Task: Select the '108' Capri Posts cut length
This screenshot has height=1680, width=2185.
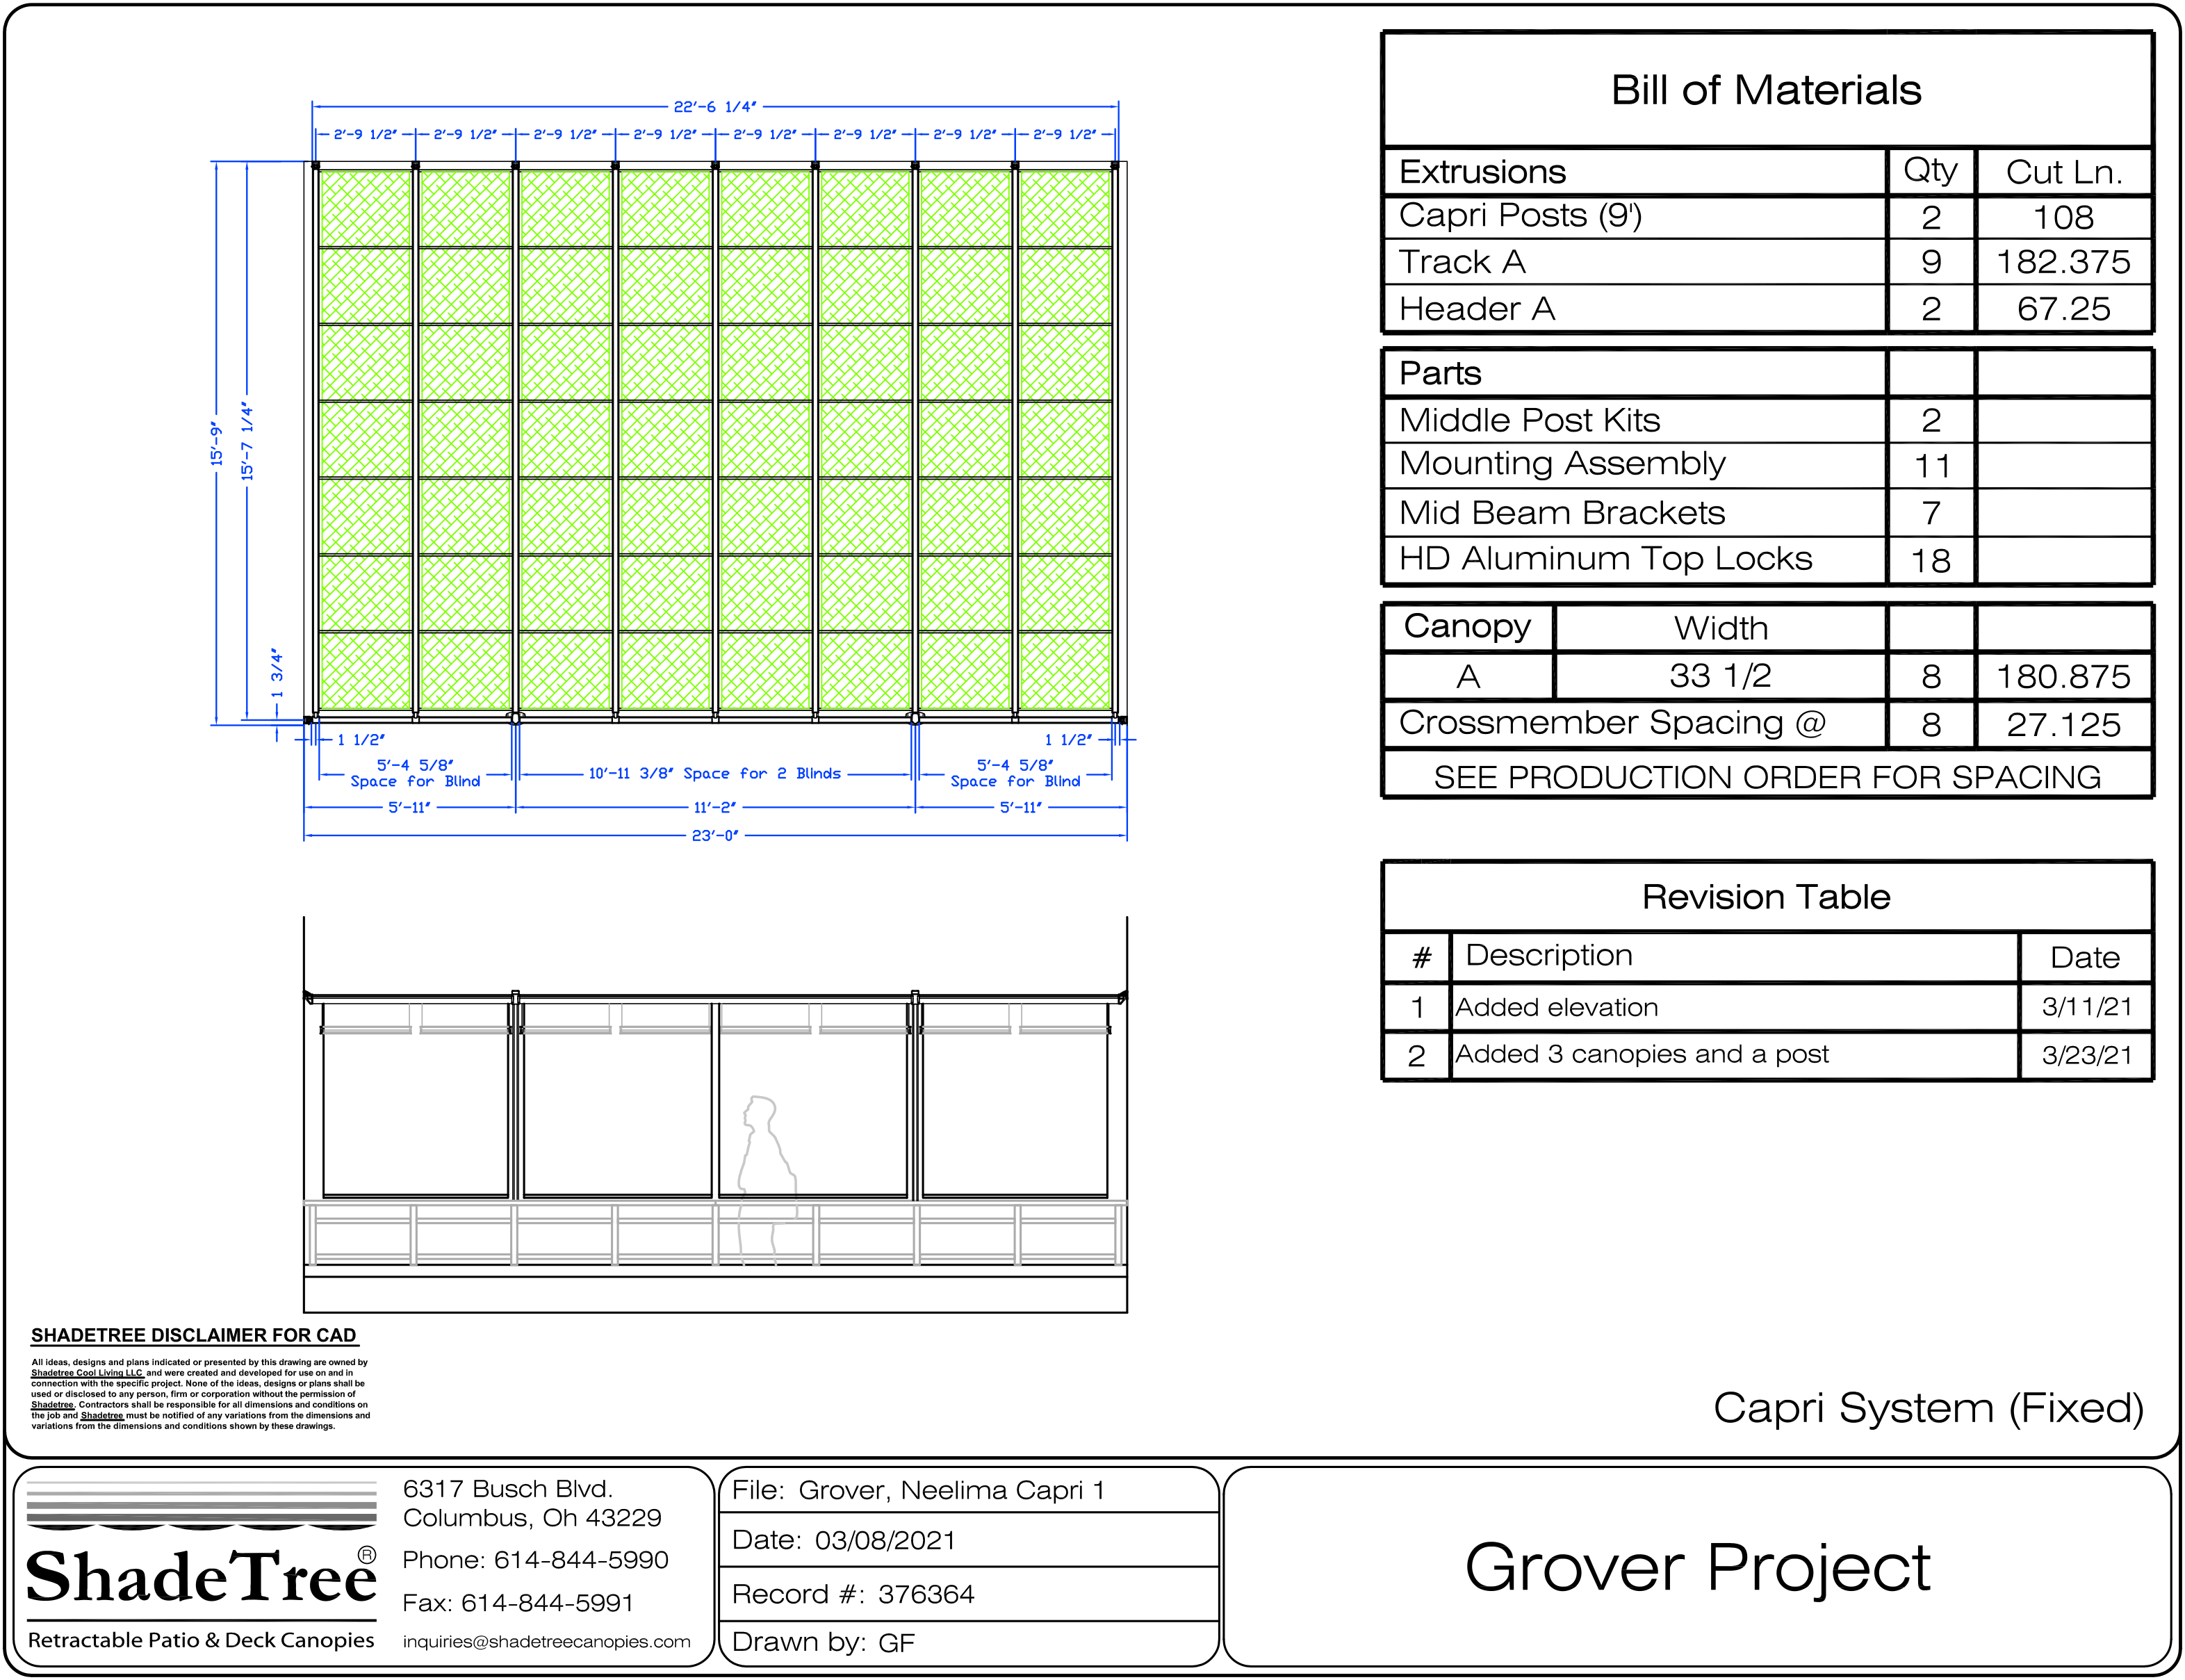Action: (x=2063, y=217)
